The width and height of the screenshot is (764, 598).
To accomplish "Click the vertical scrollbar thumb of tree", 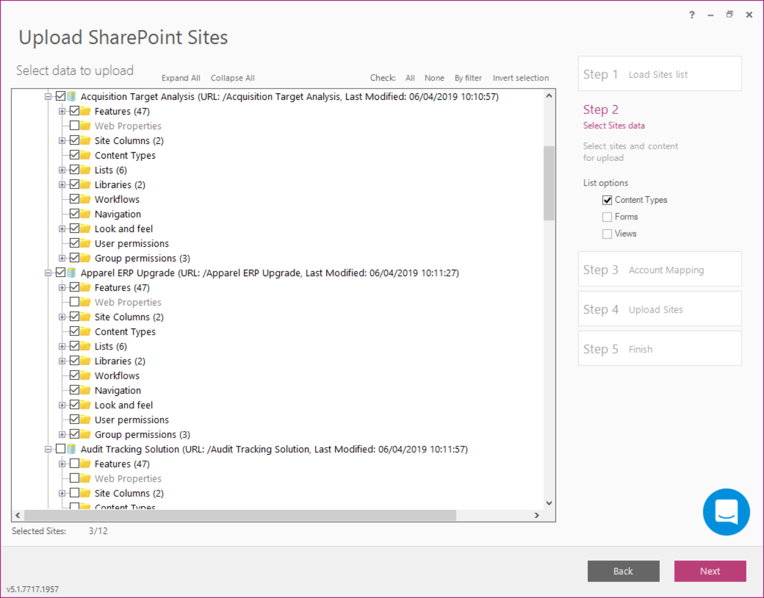I will (x=549, y=183).
